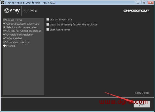This screenshot has width=155, height=112.
Task: Click bullet icon beside Select installation parameters
Action: click(4, 27)
